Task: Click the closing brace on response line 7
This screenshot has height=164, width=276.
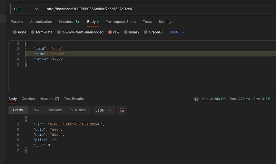Action: coord(26,150)
